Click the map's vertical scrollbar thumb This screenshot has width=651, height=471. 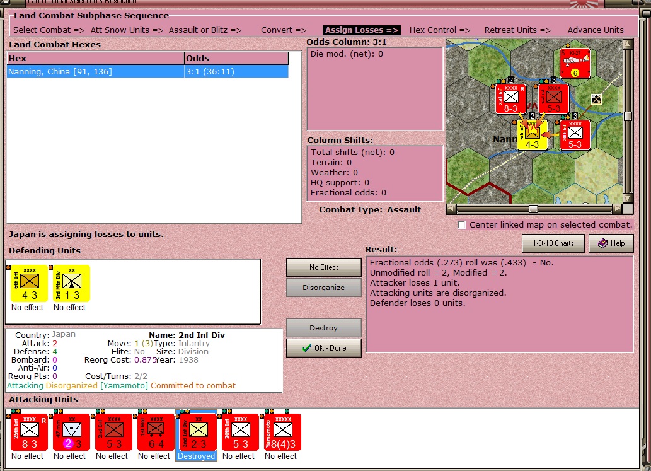click(x=628, y=116)
